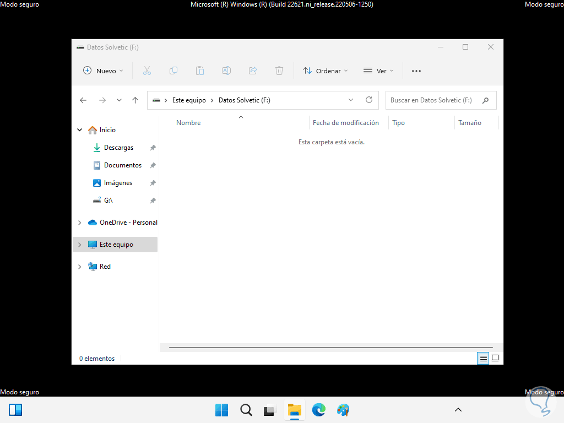Viewport: 564px width, 423px height.
Task: Open G:\ drive in navigation pane
Action: pos(109,200)
